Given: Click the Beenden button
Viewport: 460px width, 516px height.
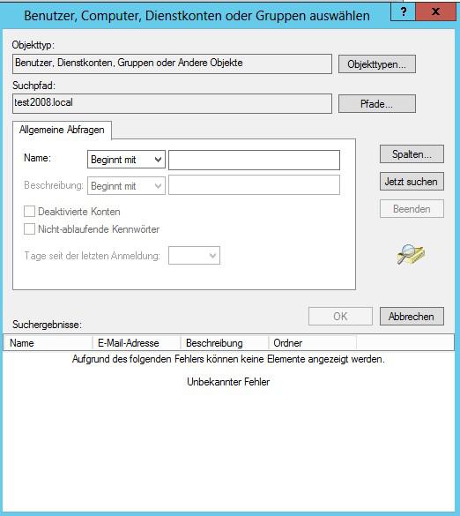Looking at the screenshot, I should tap(412, 209).
